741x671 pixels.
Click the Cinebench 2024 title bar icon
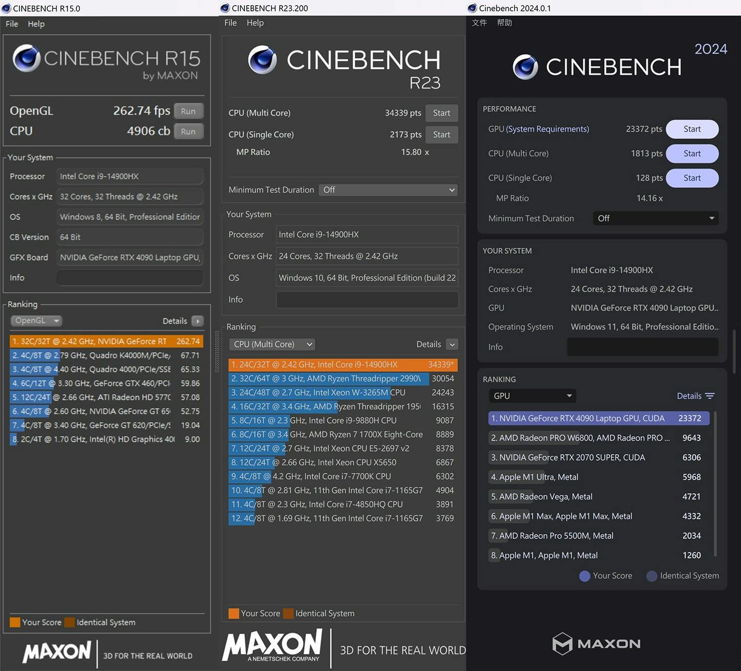[x=472, y=8]
